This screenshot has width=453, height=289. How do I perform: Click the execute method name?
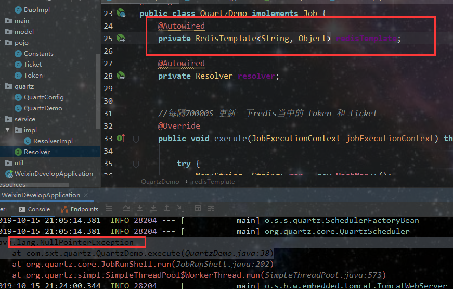click(x=230, y=139)
